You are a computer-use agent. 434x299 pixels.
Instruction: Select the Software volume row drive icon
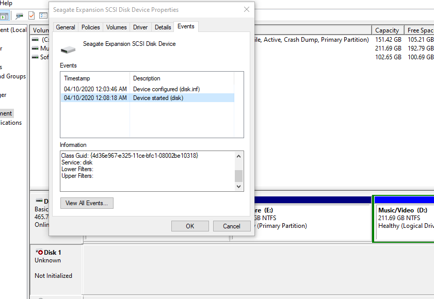(35, 57)
